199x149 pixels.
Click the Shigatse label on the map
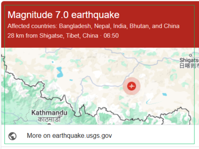click(189, 60)
